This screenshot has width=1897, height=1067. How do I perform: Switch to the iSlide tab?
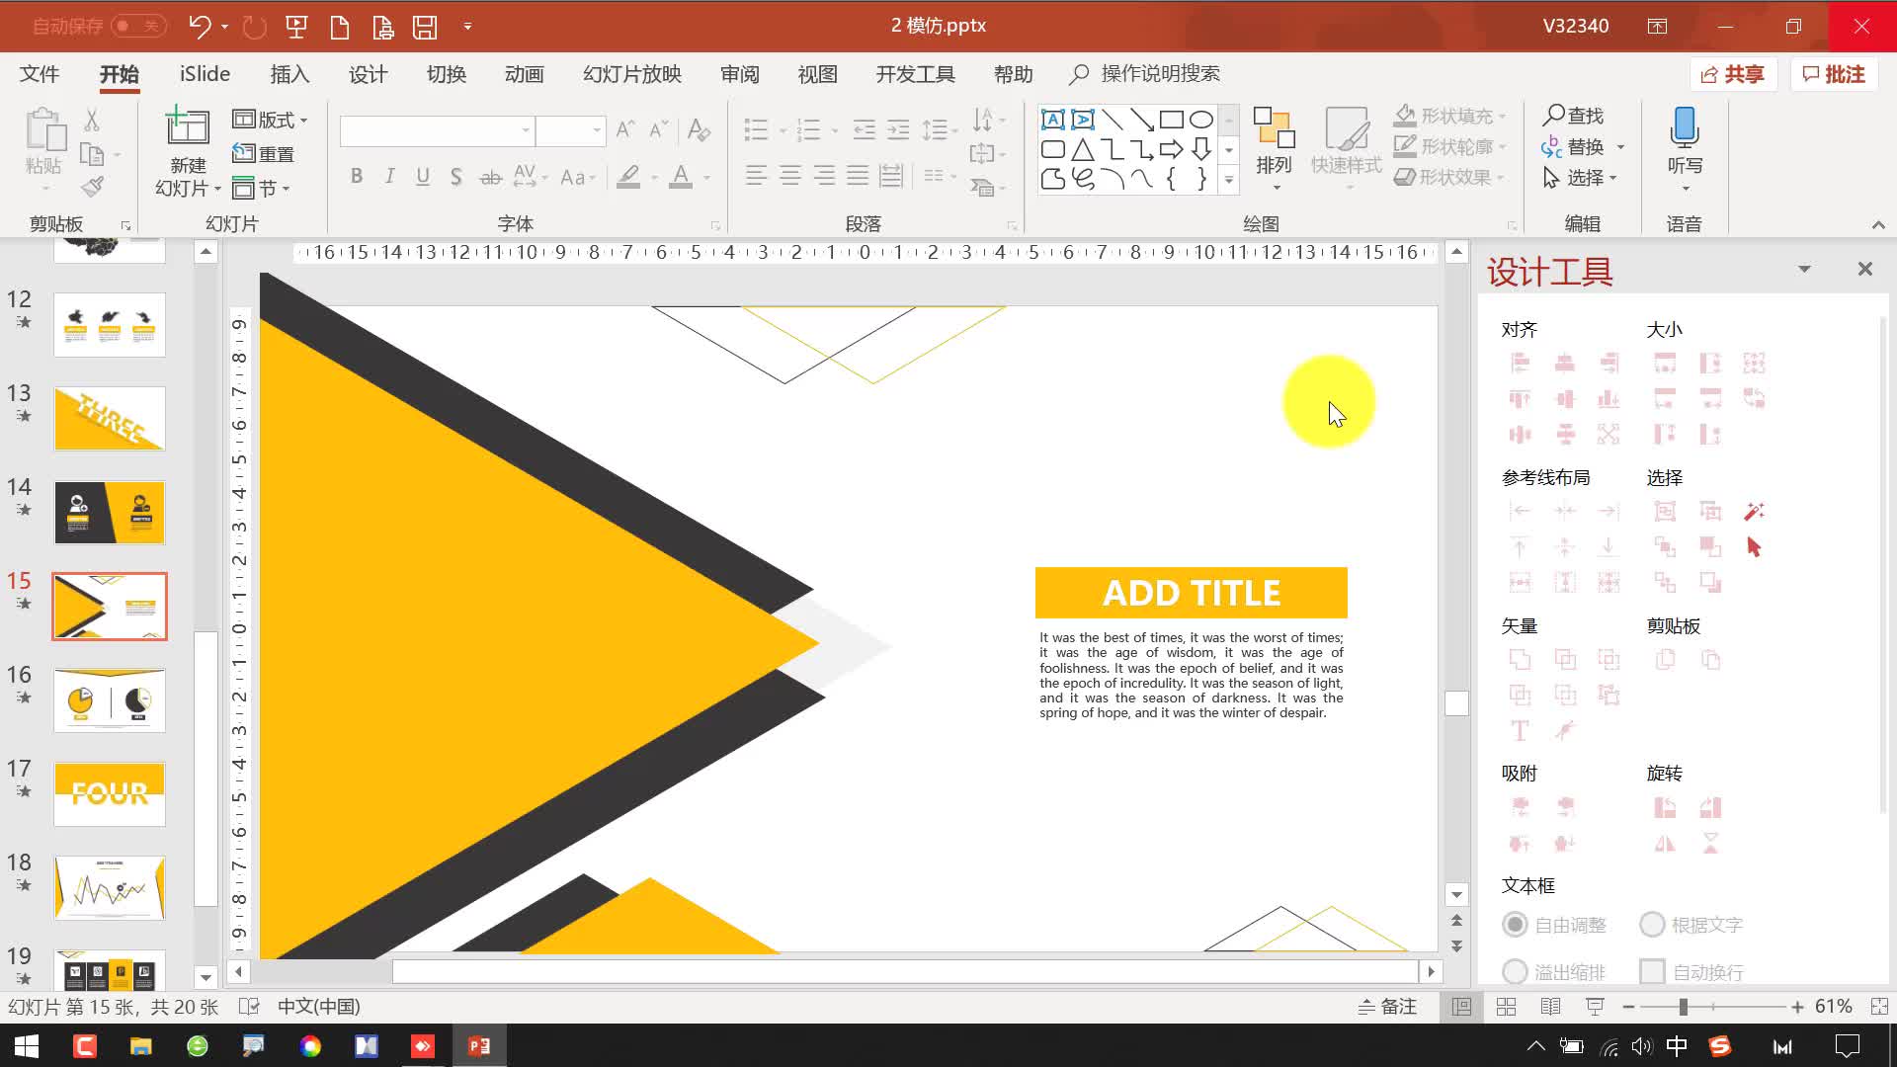click(x=205, y=74)
